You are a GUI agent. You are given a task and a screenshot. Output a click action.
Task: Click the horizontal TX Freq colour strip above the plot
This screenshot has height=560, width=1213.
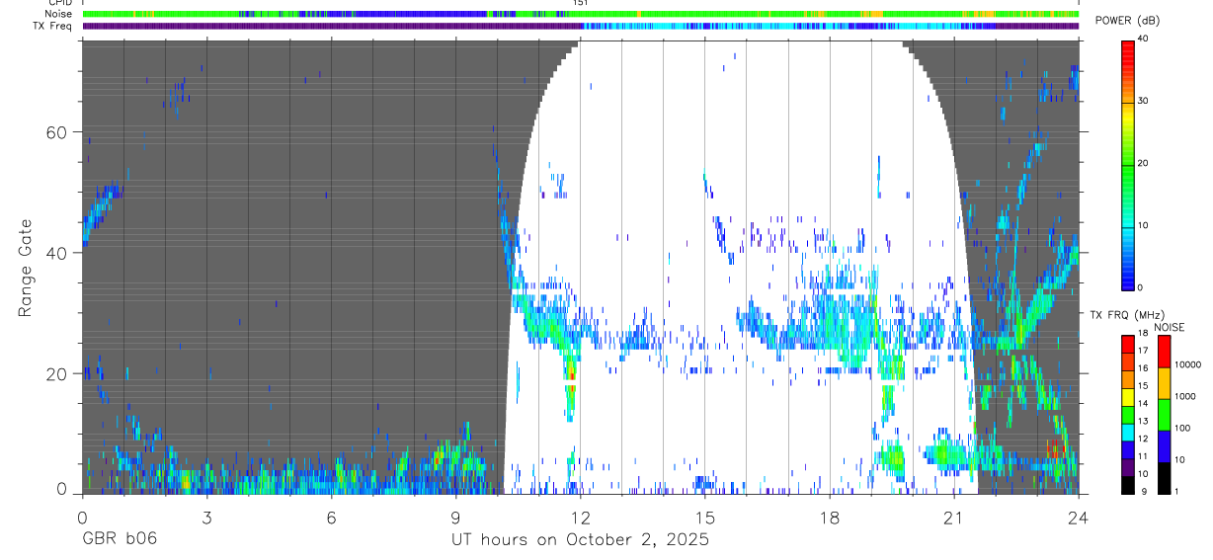pos(581,26)
